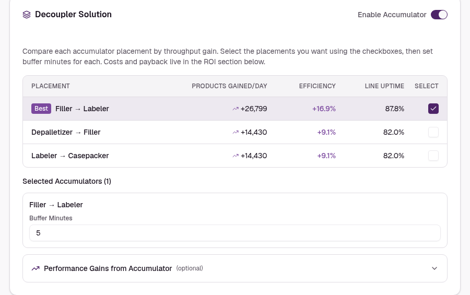The width and height of the screenshot is (470, 295).
Task: Open the Performance Gains from Accumulator section
Action: pyautogui.click(x=235, y=268)
